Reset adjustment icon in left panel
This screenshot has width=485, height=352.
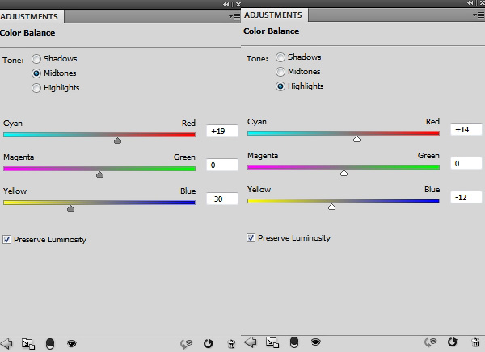point(209,343)
